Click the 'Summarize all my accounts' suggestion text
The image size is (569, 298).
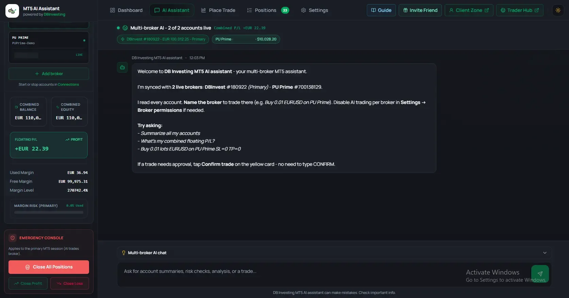click(170, 133)
